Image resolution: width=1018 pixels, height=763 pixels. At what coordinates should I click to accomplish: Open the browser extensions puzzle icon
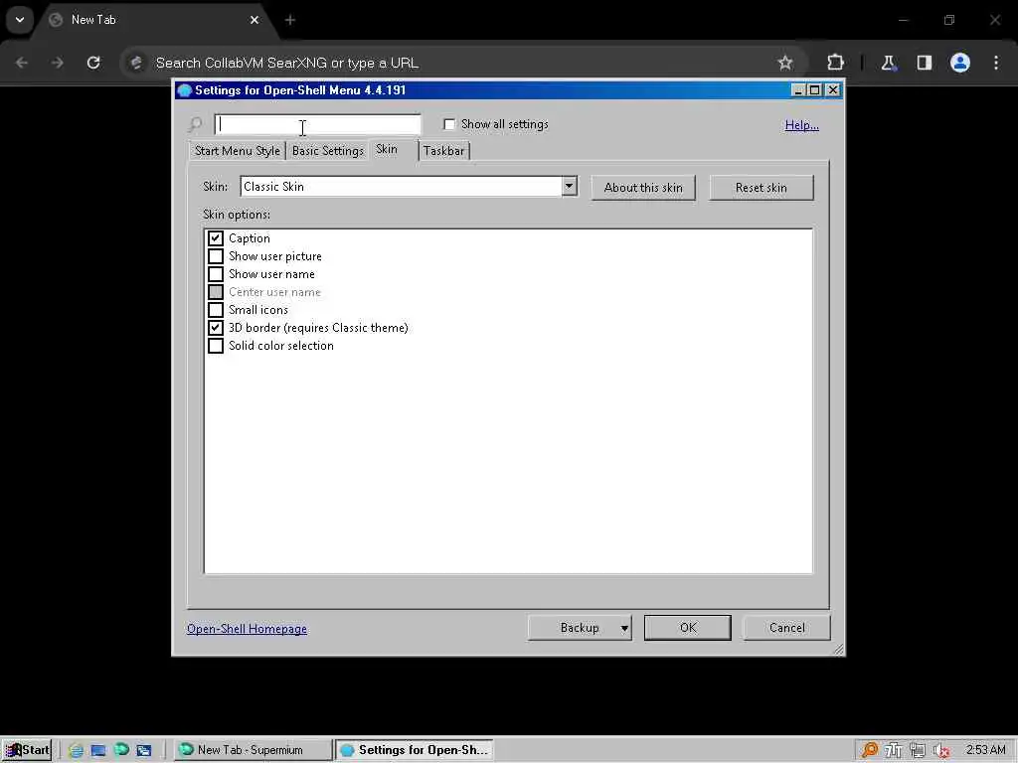(835, 63)
